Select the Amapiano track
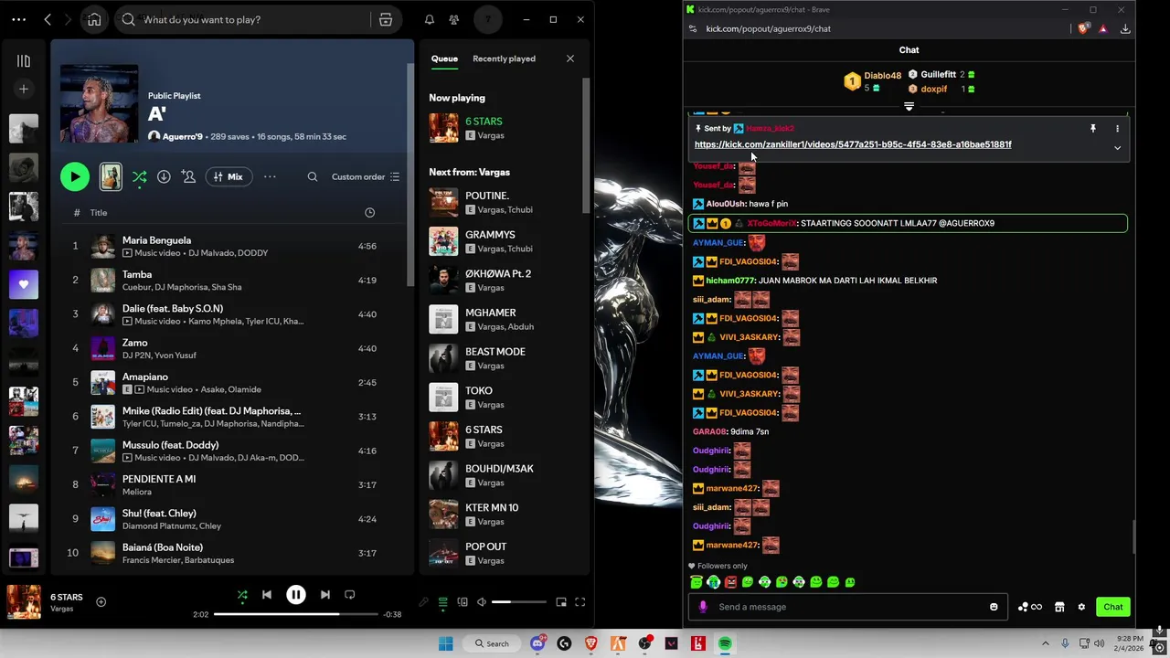 229,383
